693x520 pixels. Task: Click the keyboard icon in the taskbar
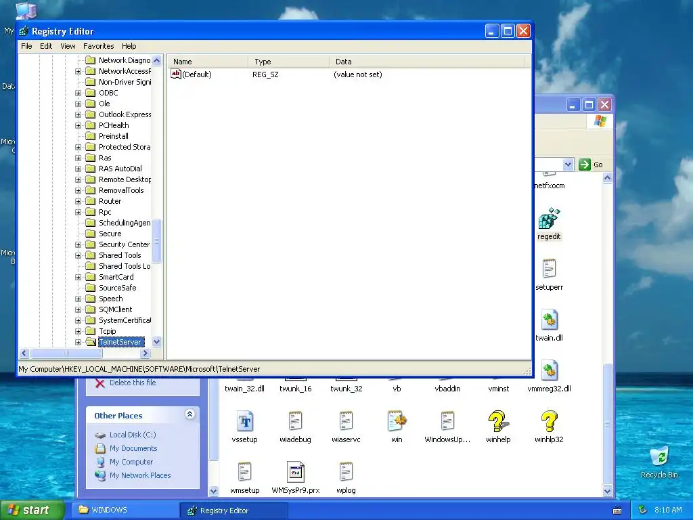(x=617, y=511)
